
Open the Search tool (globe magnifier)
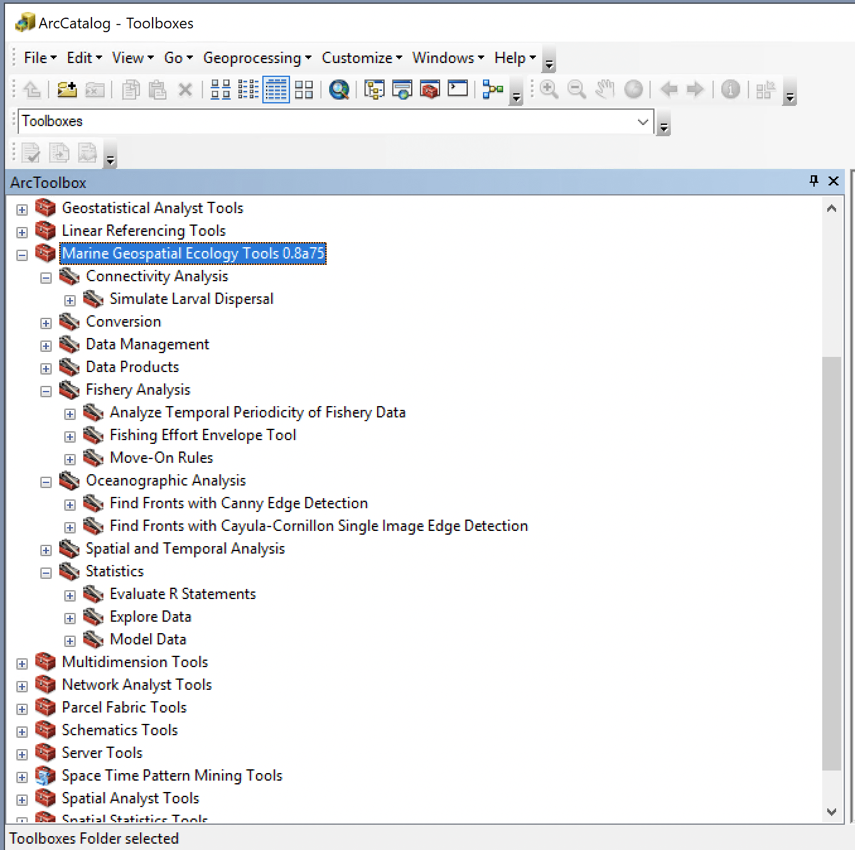[339, 90]
